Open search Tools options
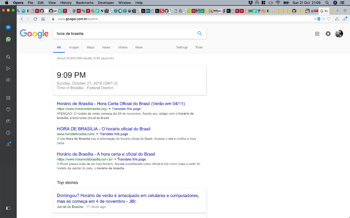 pos(199,48)
